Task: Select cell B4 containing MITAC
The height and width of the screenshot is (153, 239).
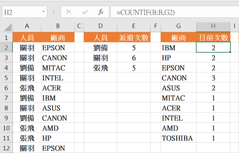Action: click(x=58, y=68)
